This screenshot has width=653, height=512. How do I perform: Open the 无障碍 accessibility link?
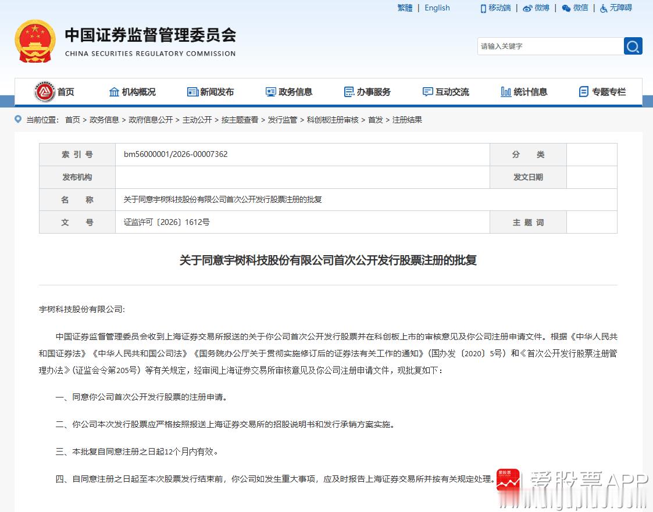pos(621,8)
